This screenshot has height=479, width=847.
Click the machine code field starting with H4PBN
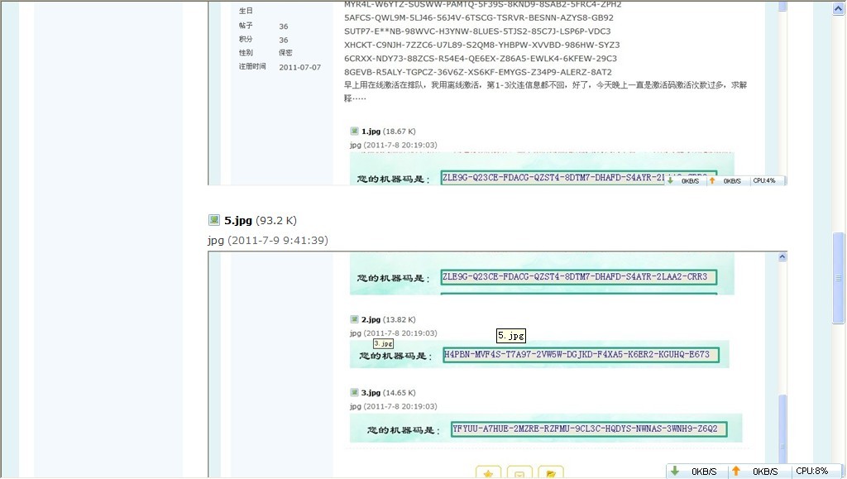click(580, 355)
